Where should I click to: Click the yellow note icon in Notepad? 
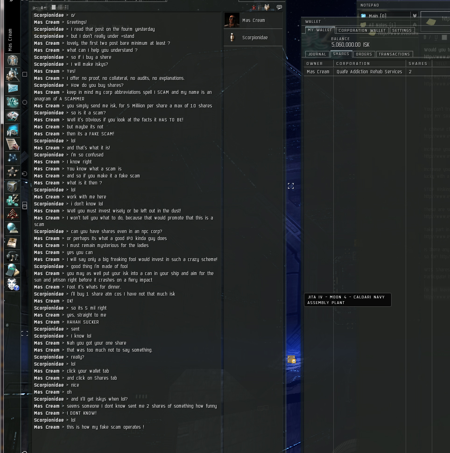pos(431,22)
